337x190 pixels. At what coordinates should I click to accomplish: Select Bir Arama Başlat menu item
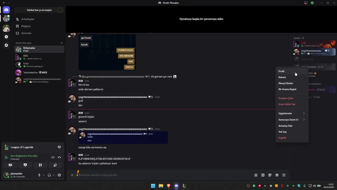click(x=292, y=89)
